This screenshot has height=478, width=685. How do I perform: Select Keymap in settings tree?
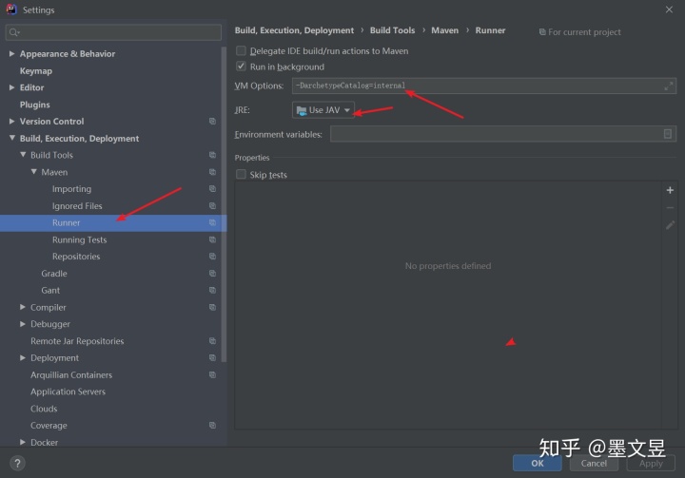coord(36,70)
